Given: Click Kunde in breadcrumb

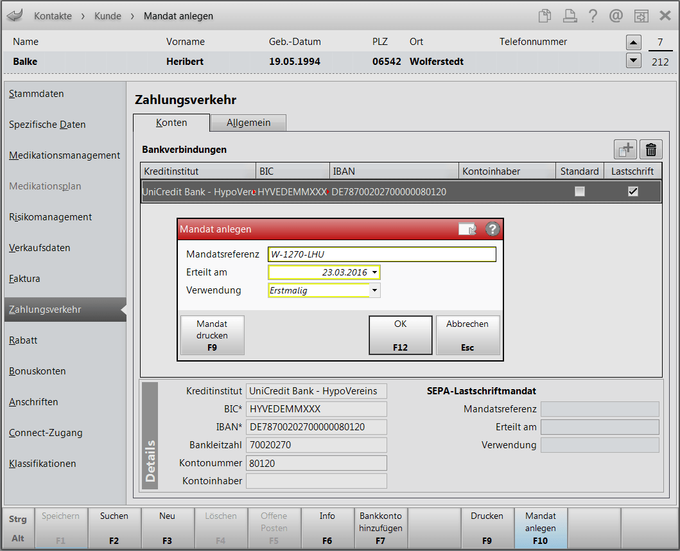Looking at the screenshot, I should (108, 16).
